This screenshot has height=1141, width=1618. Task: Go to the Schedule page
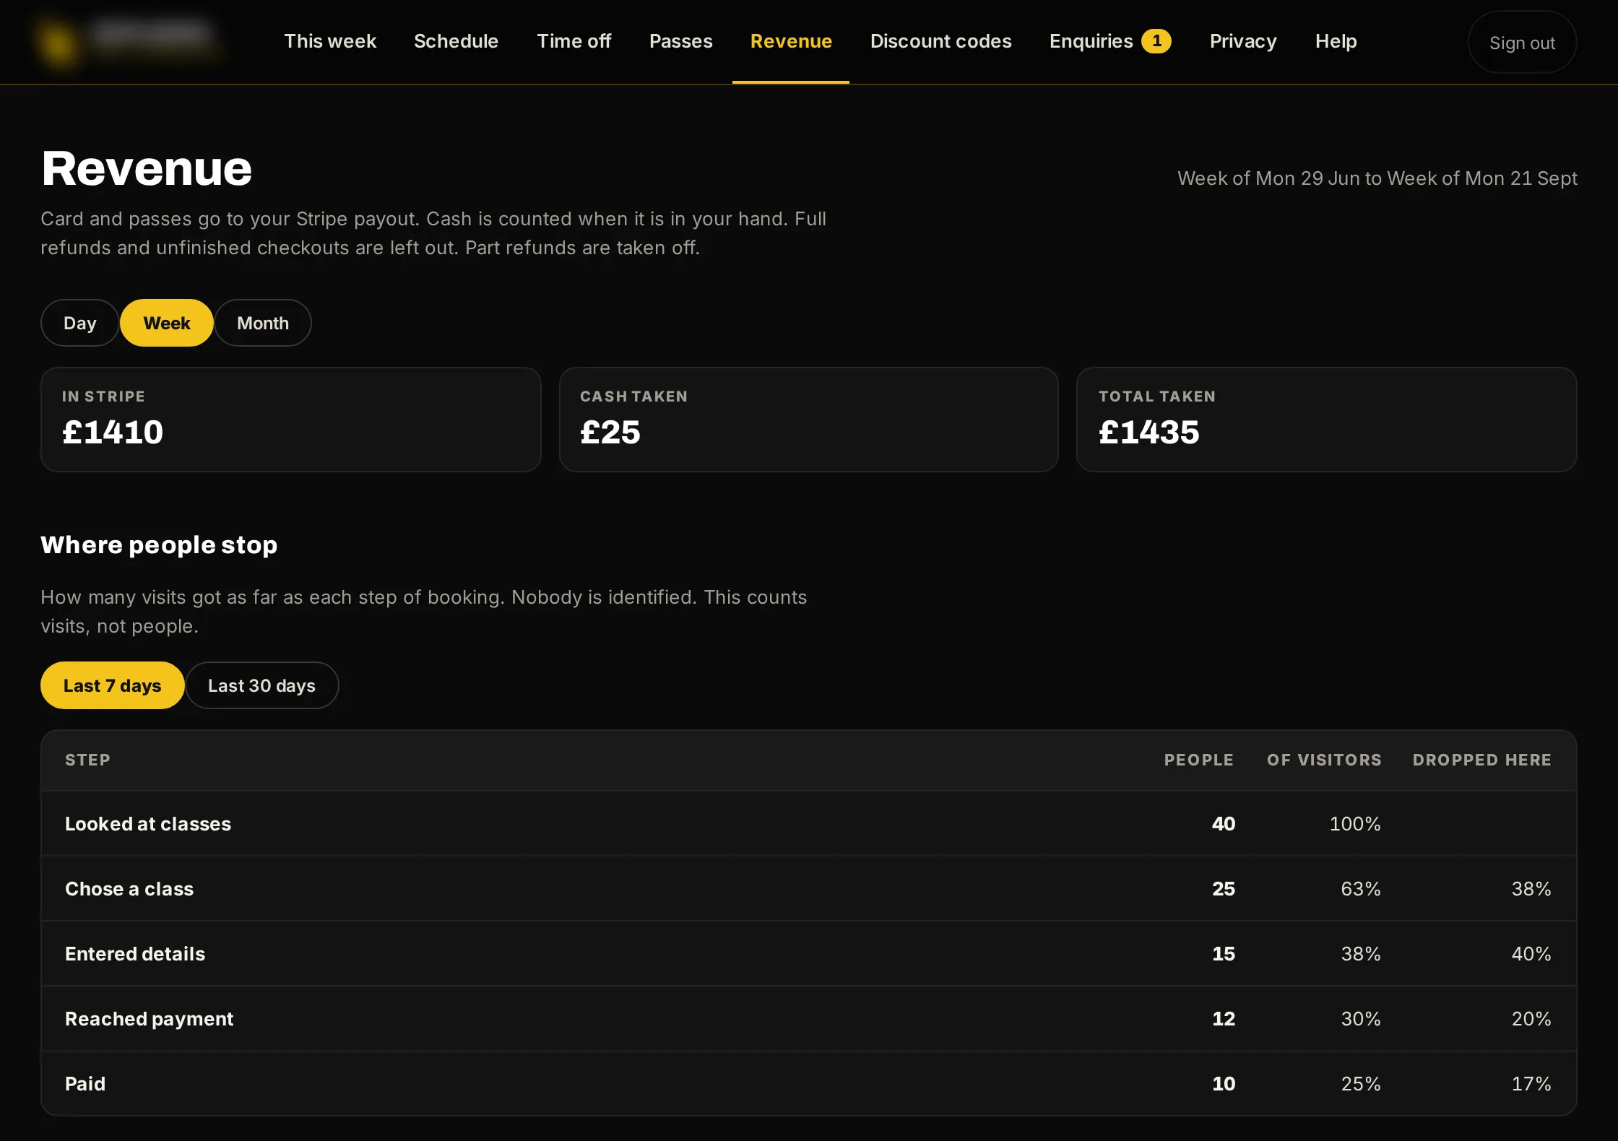(x=456, y=41)
